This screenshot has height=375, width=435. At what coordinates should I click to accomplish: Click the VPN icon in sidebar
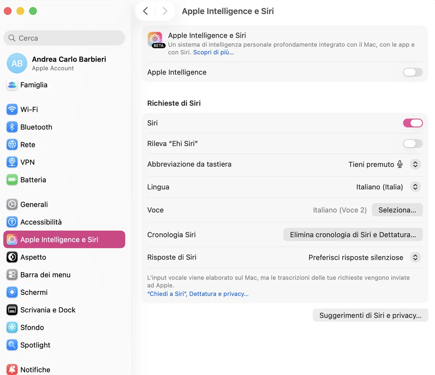tap(12, 162)
